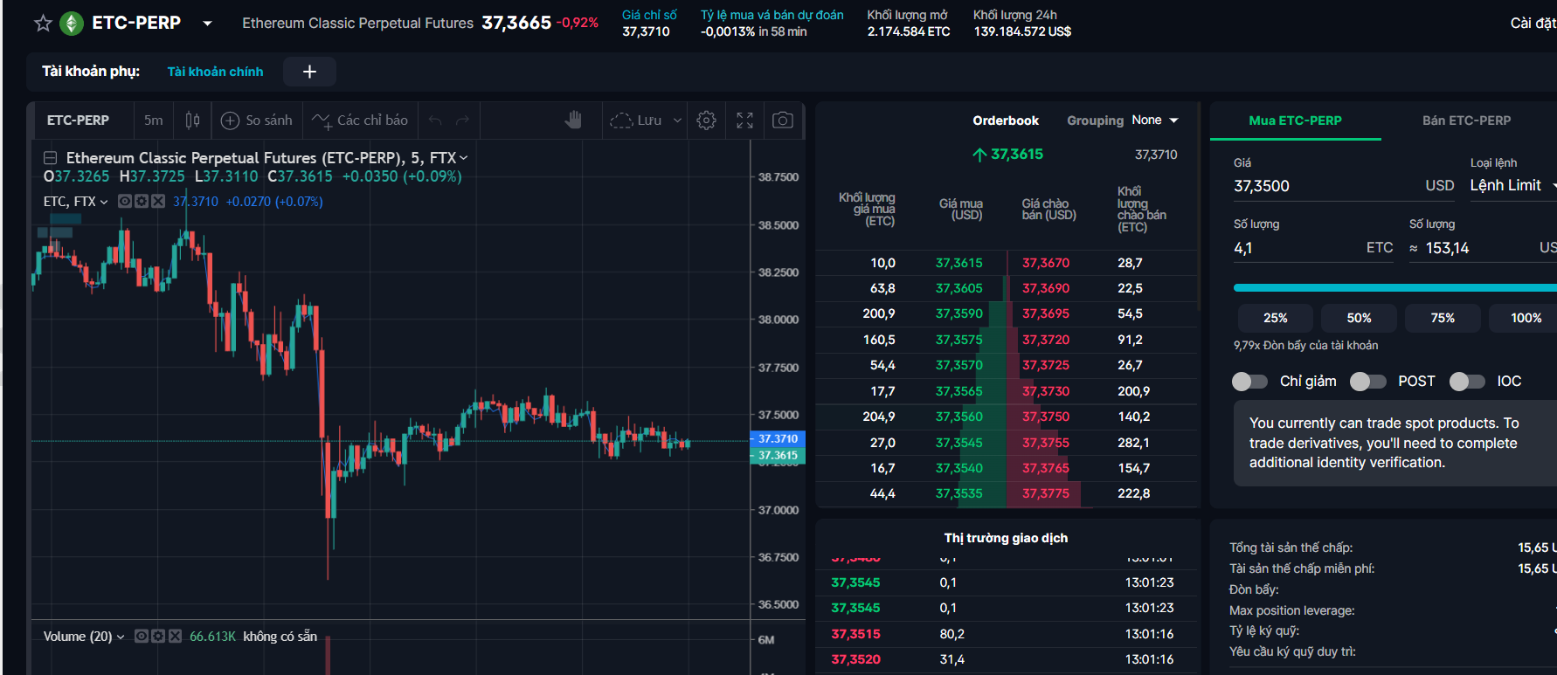Toggle visibility of the ETC, FTX series
1557x675 pixels.
pyautogui.click(x=125, y=202)
